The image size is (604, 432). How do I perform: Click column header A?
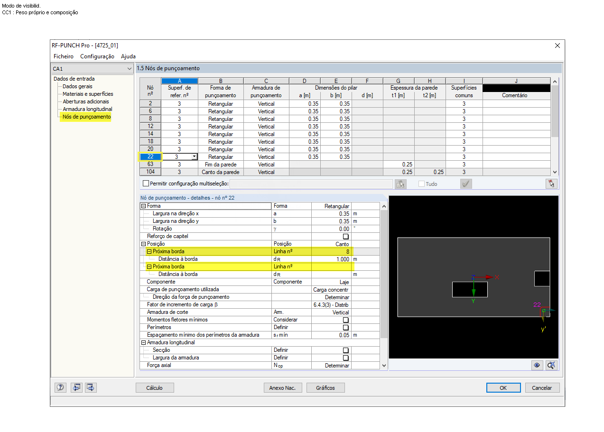(179, 81)
